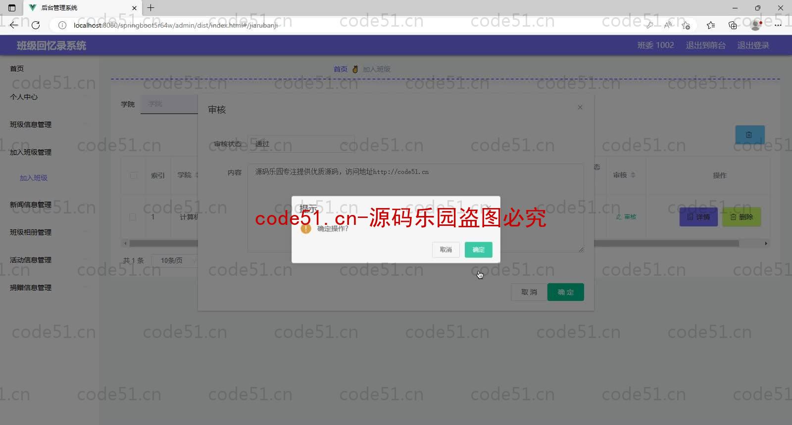Screen dimensions: 792x425
Task: Open a new browser tab
Action: (x=151, y=8)
